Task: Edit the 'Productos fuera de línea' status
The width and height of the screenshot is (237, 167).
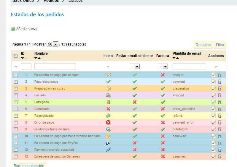Action: click(x=214, y=129)
